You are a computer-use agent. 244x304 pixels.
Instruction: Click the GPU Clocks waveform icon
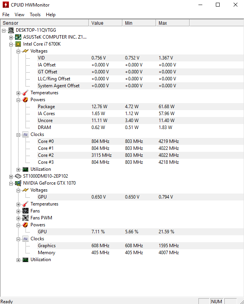click(25, 239)
